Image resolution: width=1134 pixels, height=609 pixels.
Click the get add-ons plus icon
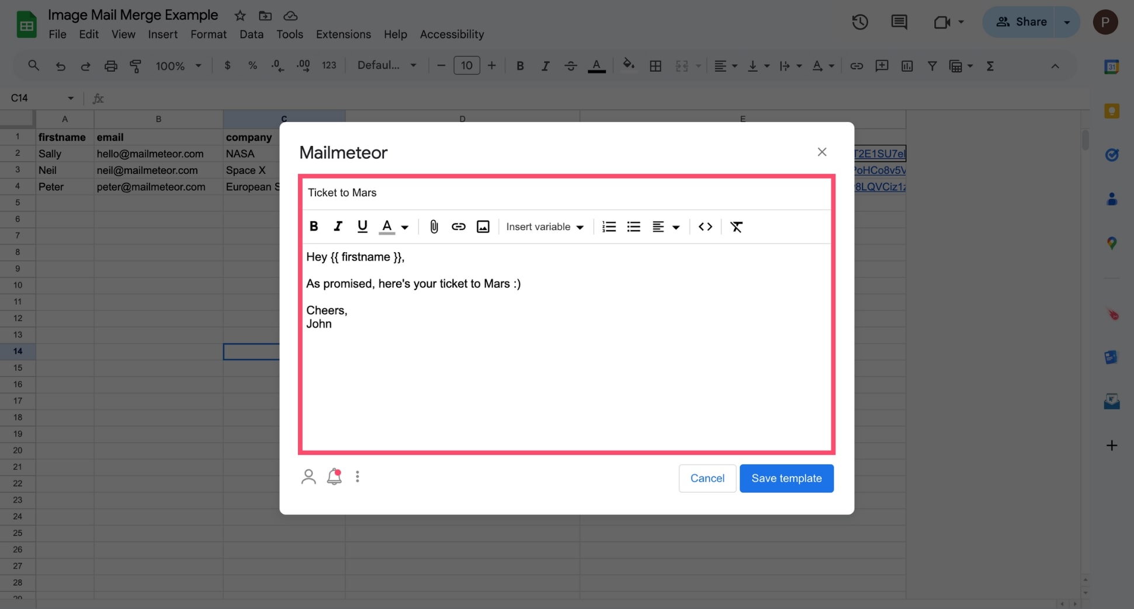(1112, 446)
